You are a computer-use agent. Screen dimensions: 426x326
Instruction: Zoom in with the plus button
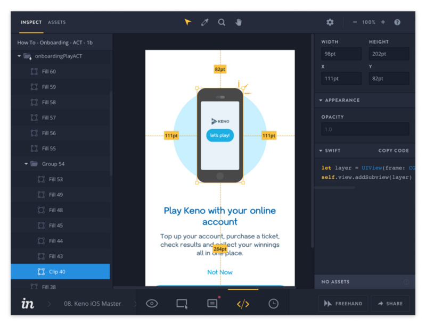[383, 22]
